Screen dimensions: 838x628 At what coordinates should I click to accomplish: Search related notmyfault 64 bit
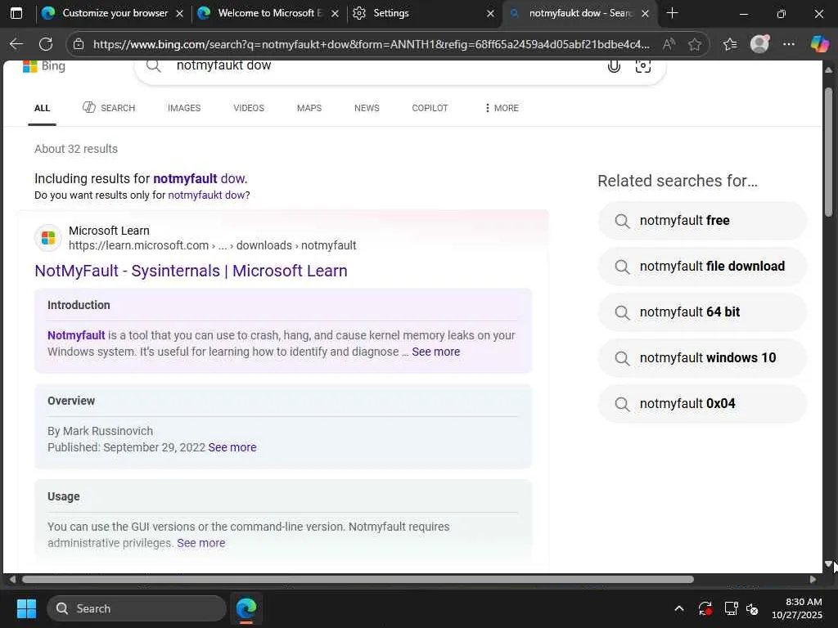pos(702,312)
